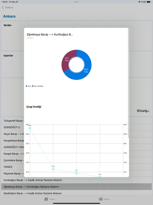Tap the 67,17 data point on line chart
Image resolution: width=153 pixels, height=205 pixels.
click(x=76, y=173)
